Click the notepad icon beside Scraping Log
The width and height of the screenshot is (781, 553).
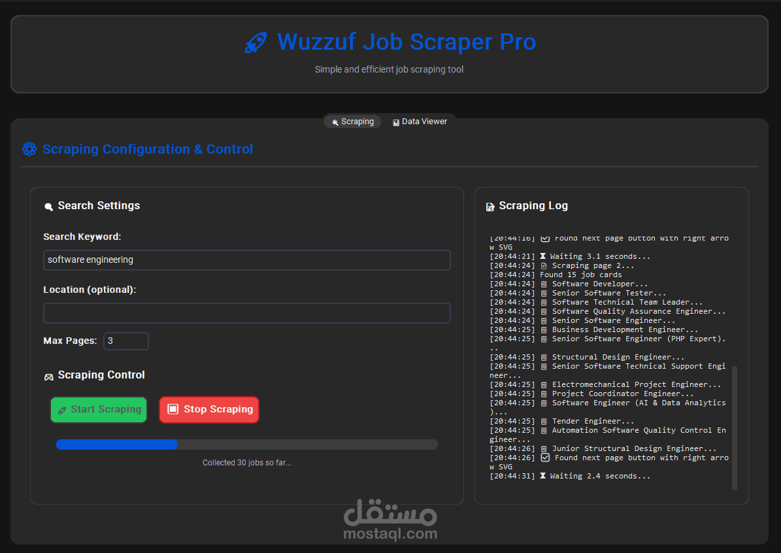pyautogui.click(x=490, y=207)
